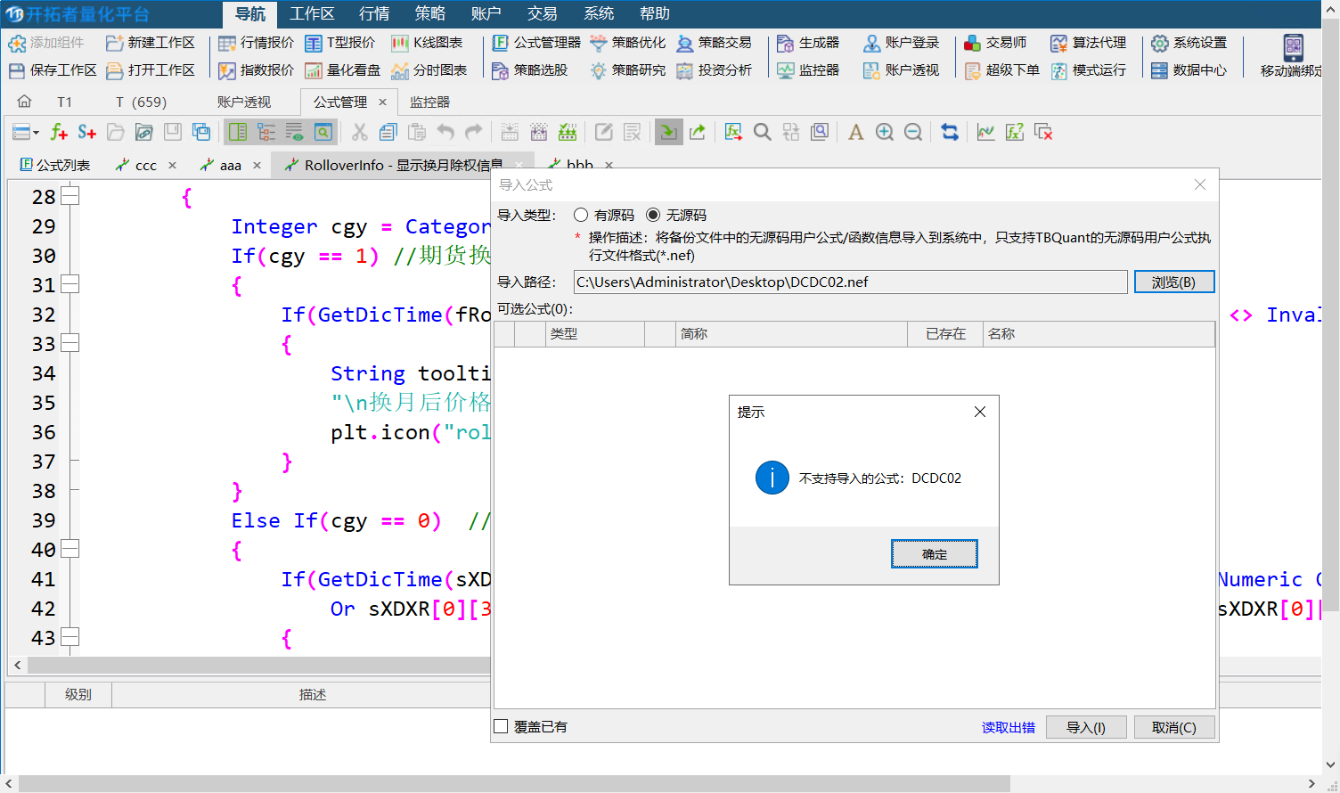Screen dimensions: 1340x793
Task: Open the 策略 menu
Action: 429,13
